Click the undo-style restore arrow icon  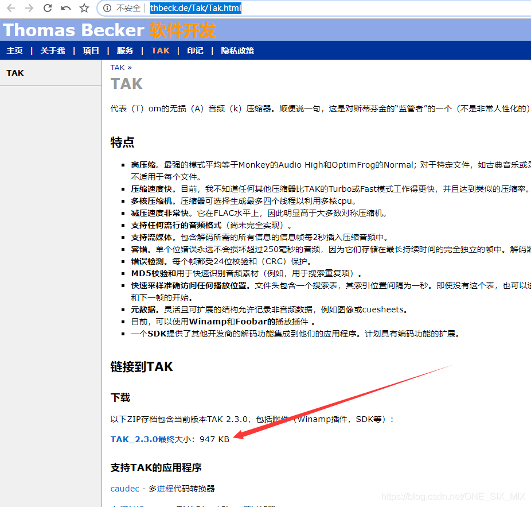coord(66,8)
